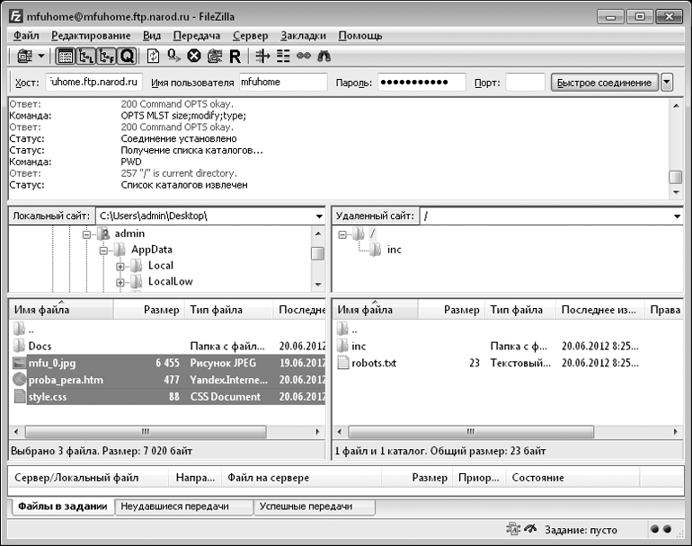The width and height of the screenshot is (692, 546).
Task: Open local site path dropdown
Action: pos(319,216)
